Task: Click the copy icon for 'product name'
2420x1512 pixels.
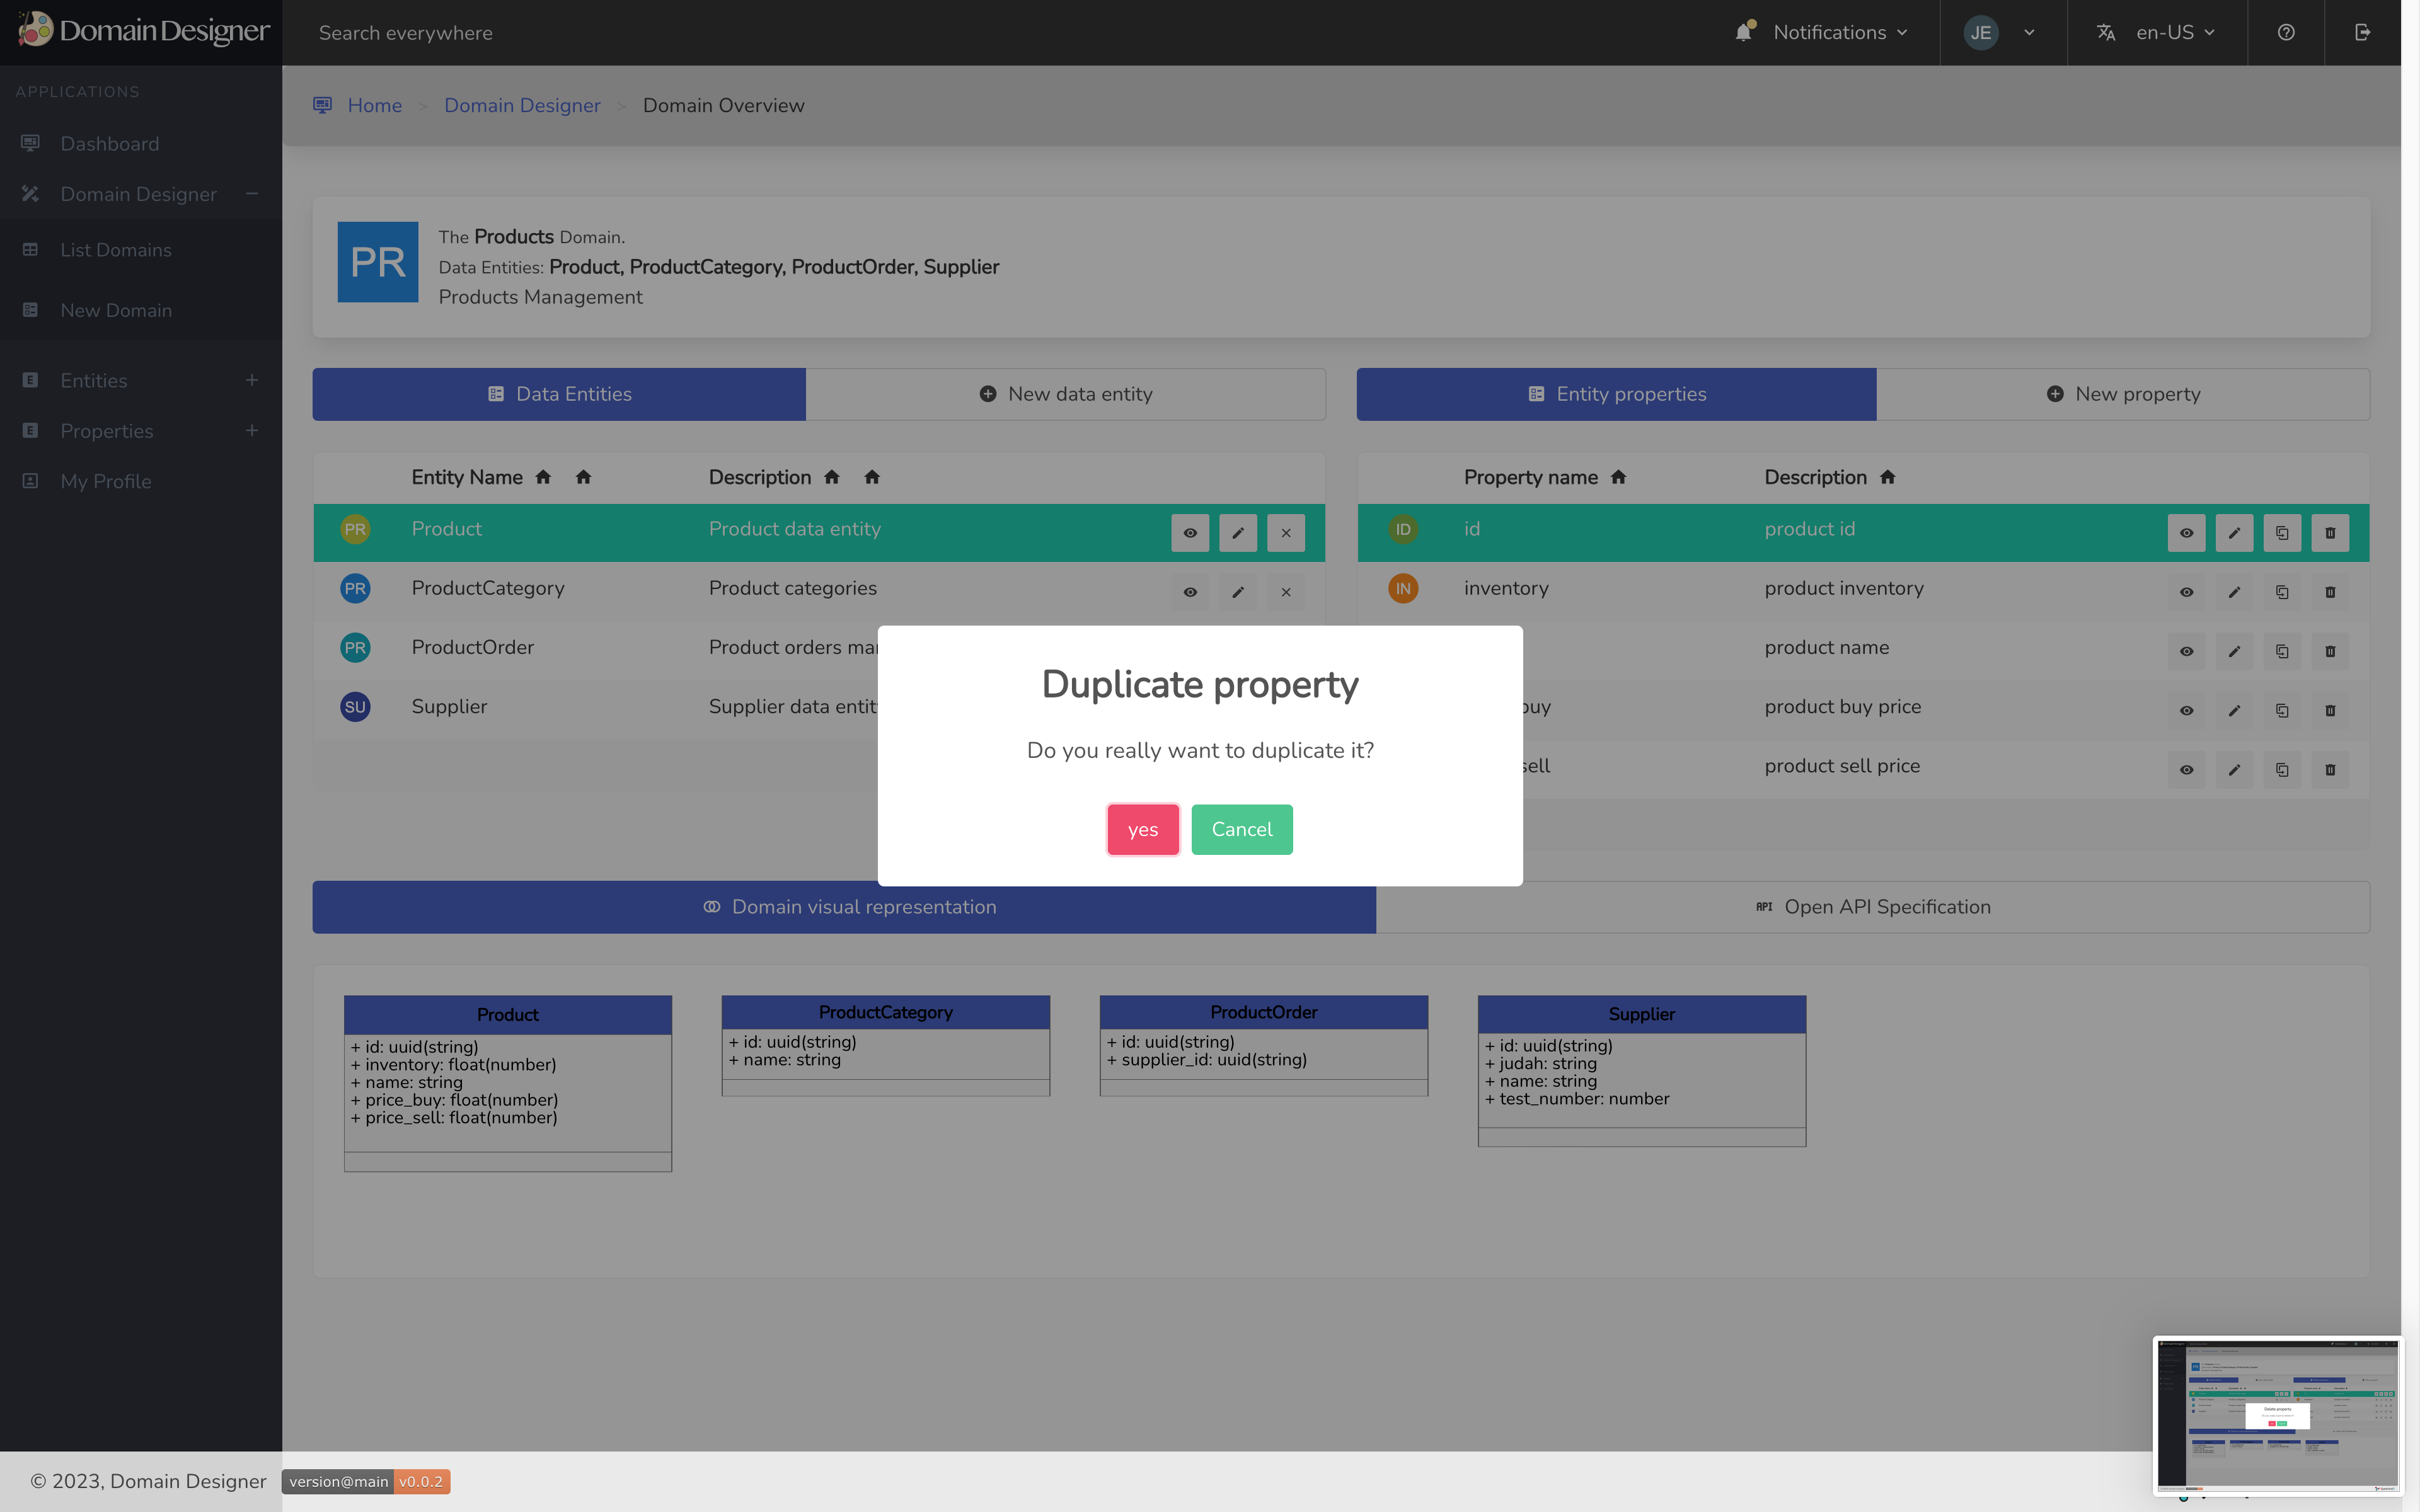Action: (2283, 650)
